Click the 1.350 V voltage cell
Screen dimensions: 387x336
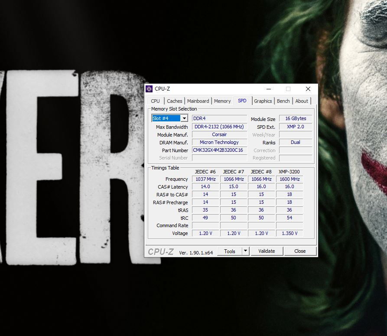click(x=289, y=233)
